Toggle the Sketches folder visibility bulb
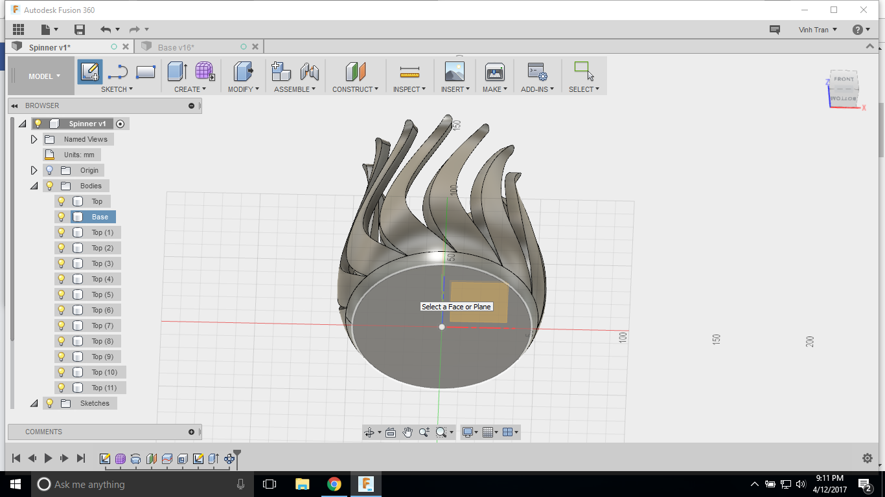885x497 pixels. [49, 403]
